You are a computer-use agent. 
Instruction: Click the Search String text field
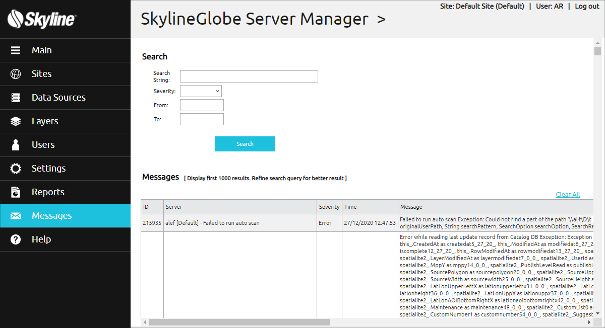(x=249, y=76)
